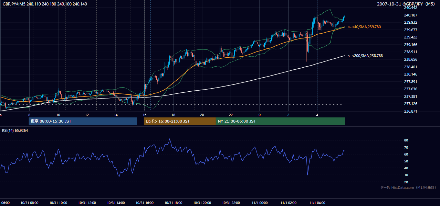The image size is (440, 206).
Task: Click hour tick 0 under the price chart
Action: click(x=260, y=115)
